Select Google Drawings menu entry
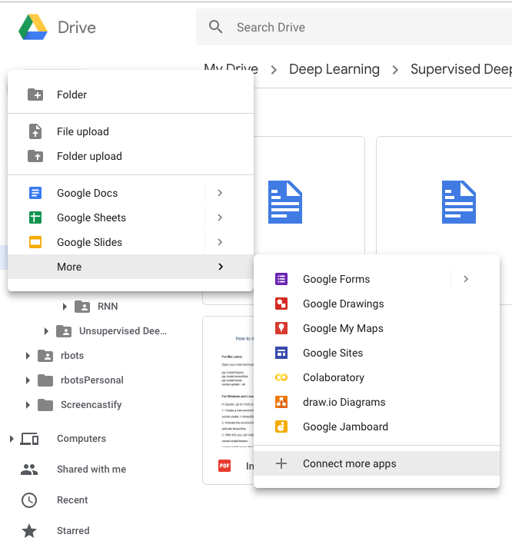 pos(377,304)
